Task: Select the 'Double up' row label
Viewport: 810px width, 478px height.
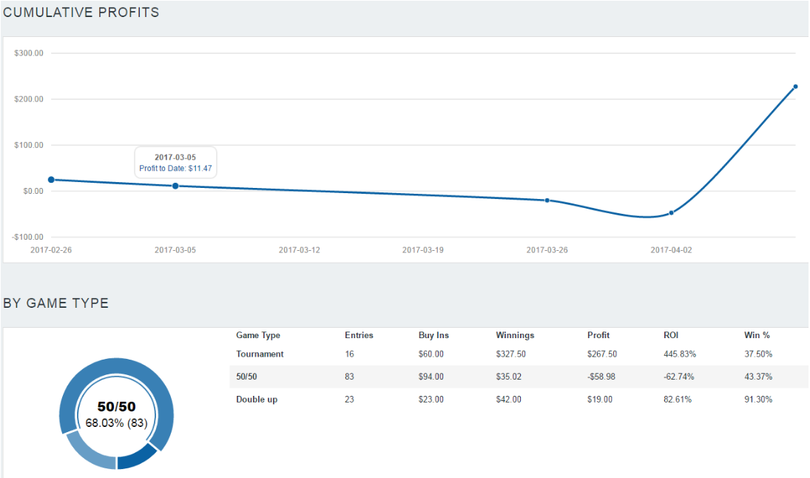Action: [257, 400]
